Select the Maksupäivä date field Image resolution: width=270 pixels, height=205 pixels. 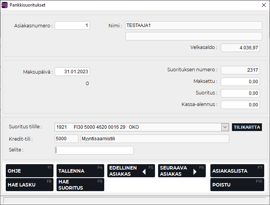(x=72, y=72)
